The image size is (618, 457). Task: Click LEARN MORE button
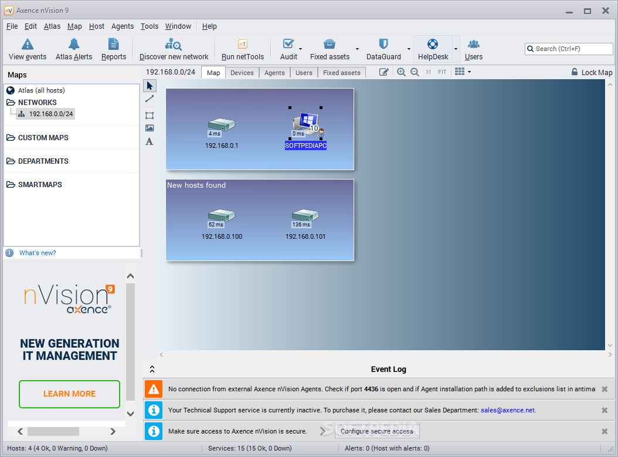pos(69,394)
